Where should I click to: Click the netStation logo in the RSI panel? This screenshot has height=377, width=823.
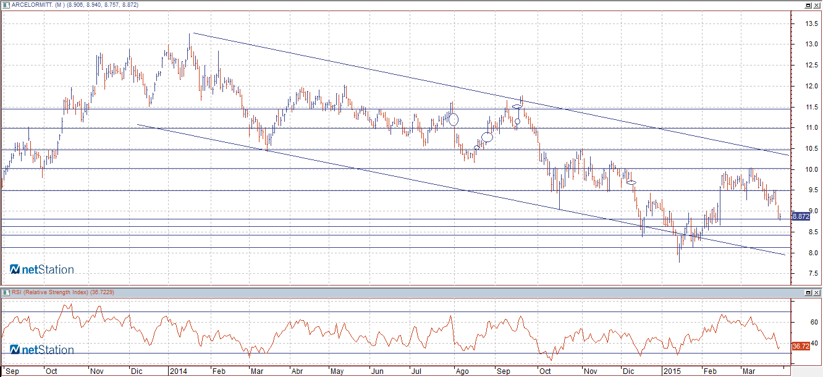tap(42, 350)
